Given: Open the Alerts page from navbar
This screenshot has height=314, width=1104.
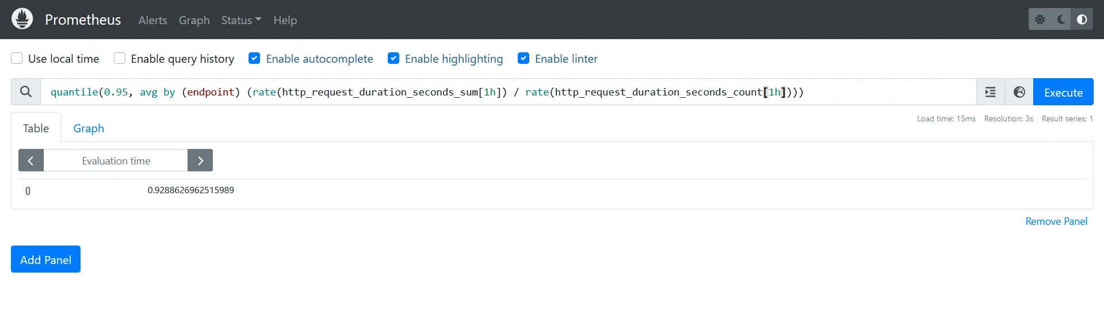Looking at the screenshot, I should (x=152, y=20).
